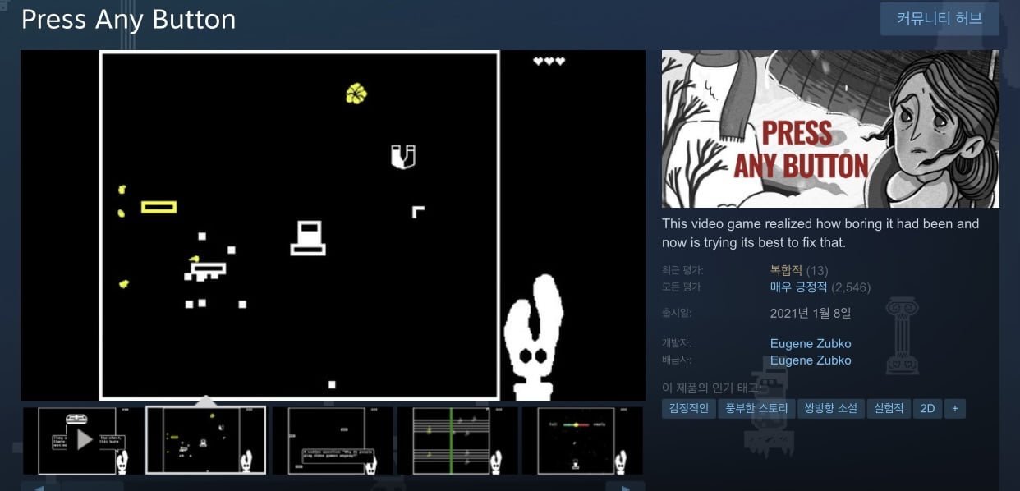Click the Press Any Button page title

128,20
